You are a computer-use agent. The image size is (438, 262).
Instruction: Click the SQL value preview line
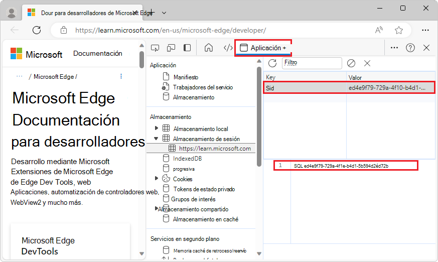point(341,166)
